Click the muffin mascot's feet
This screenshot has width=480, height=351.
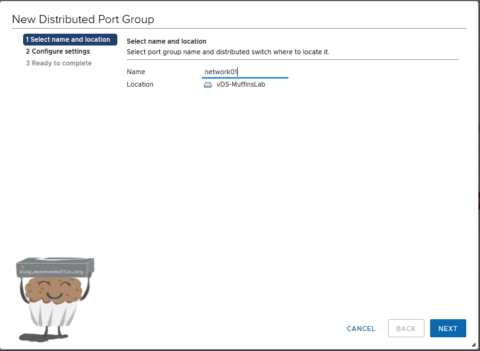(x=47, y=337)
